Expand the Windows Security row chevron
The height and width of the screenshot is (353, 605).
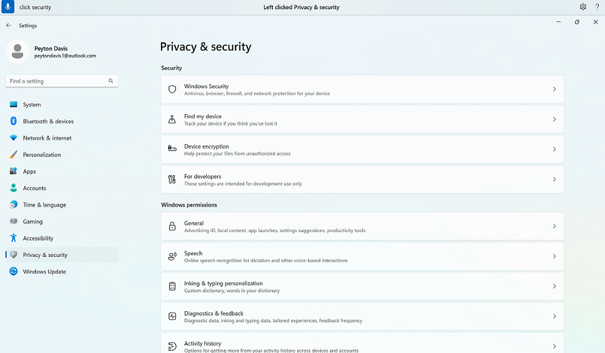(554, 88)
